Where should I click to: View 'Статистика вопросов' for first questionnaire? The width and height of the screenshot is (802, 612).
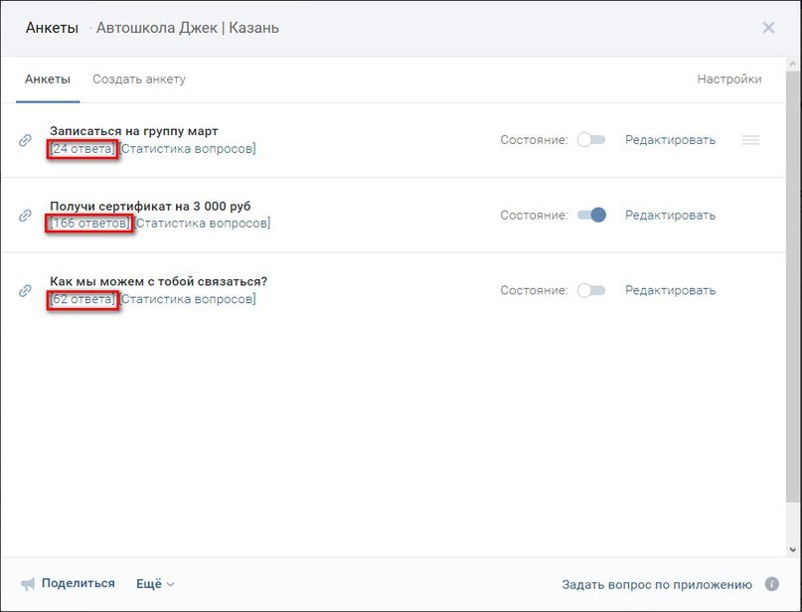(x=188, y=149)
